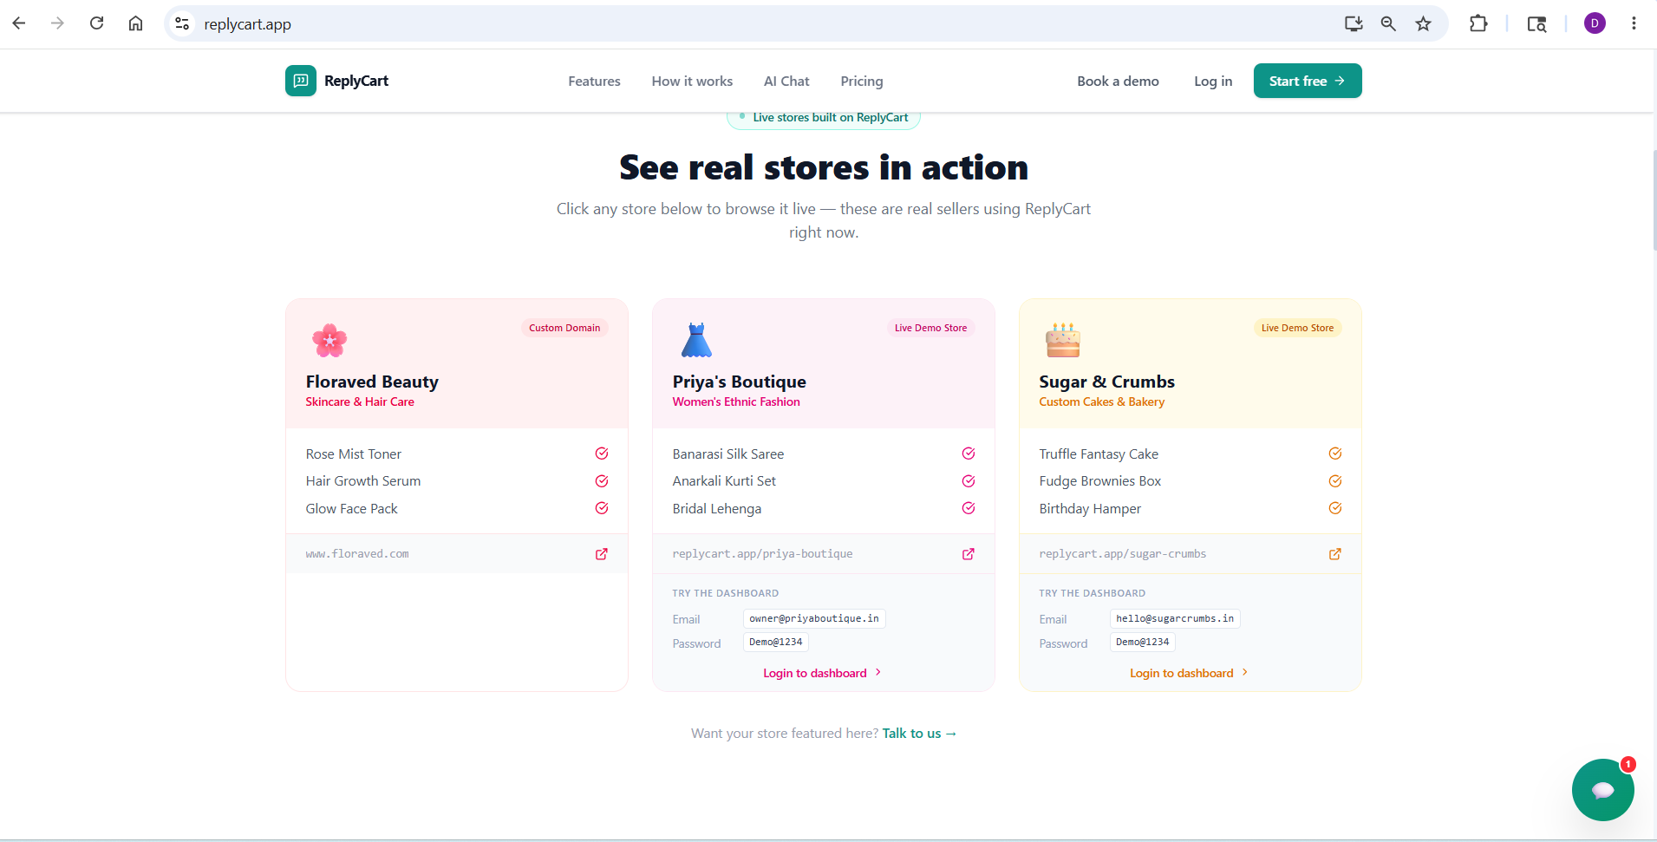Image resolution: width=1657 pixels, height=842 pixels.
Task: Click Book a demo in header
Action: click(x=1118, y=81)
